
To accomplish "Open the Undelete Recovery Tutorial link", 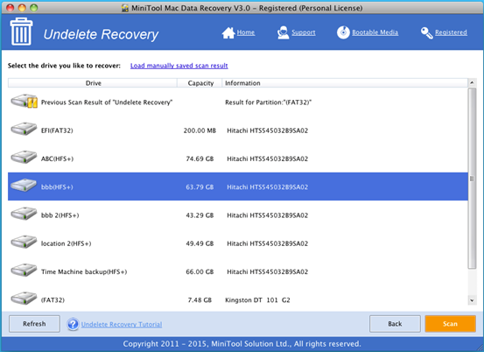I will (122, 325).
